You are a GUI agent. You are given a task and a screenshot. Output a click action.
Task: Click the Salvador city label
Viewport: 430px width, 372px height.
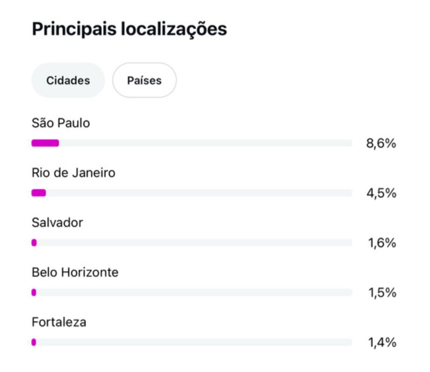[x=57, y=222]
